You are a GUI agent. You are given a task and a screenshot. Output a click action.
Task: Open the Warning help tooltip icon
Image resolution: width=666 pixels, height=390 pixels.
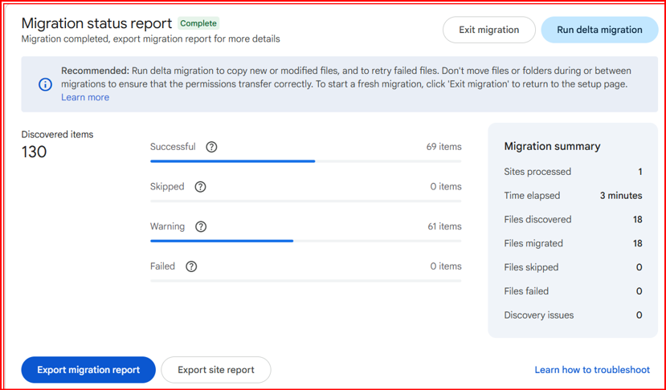201,227
